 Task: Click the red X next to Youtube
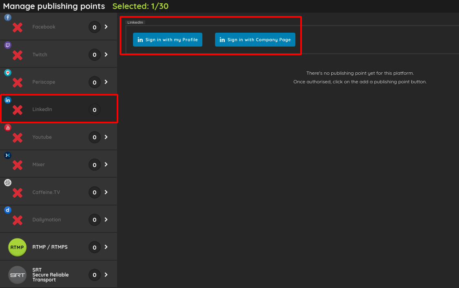[x=18, y=138]
